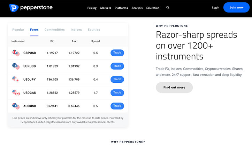Click the GBPUSD flag pair icon
Viewport: 252px width, 146px height.
coord(16,53)
